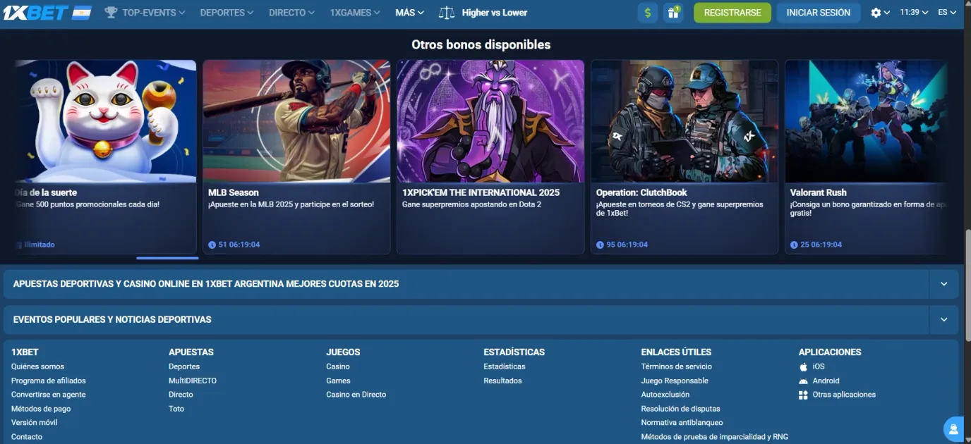Open the DEPORTES dropdown menu
This screenshot has height=444, width=971.
[227, 13]
